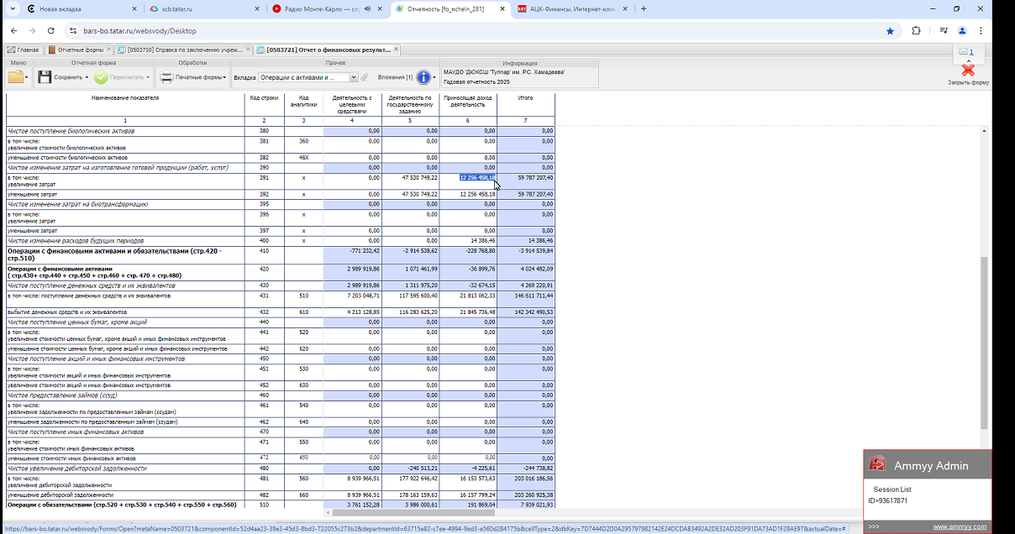
Task: Close the scb.tatar.ru browser tab
Action: (x=257, y=8)
